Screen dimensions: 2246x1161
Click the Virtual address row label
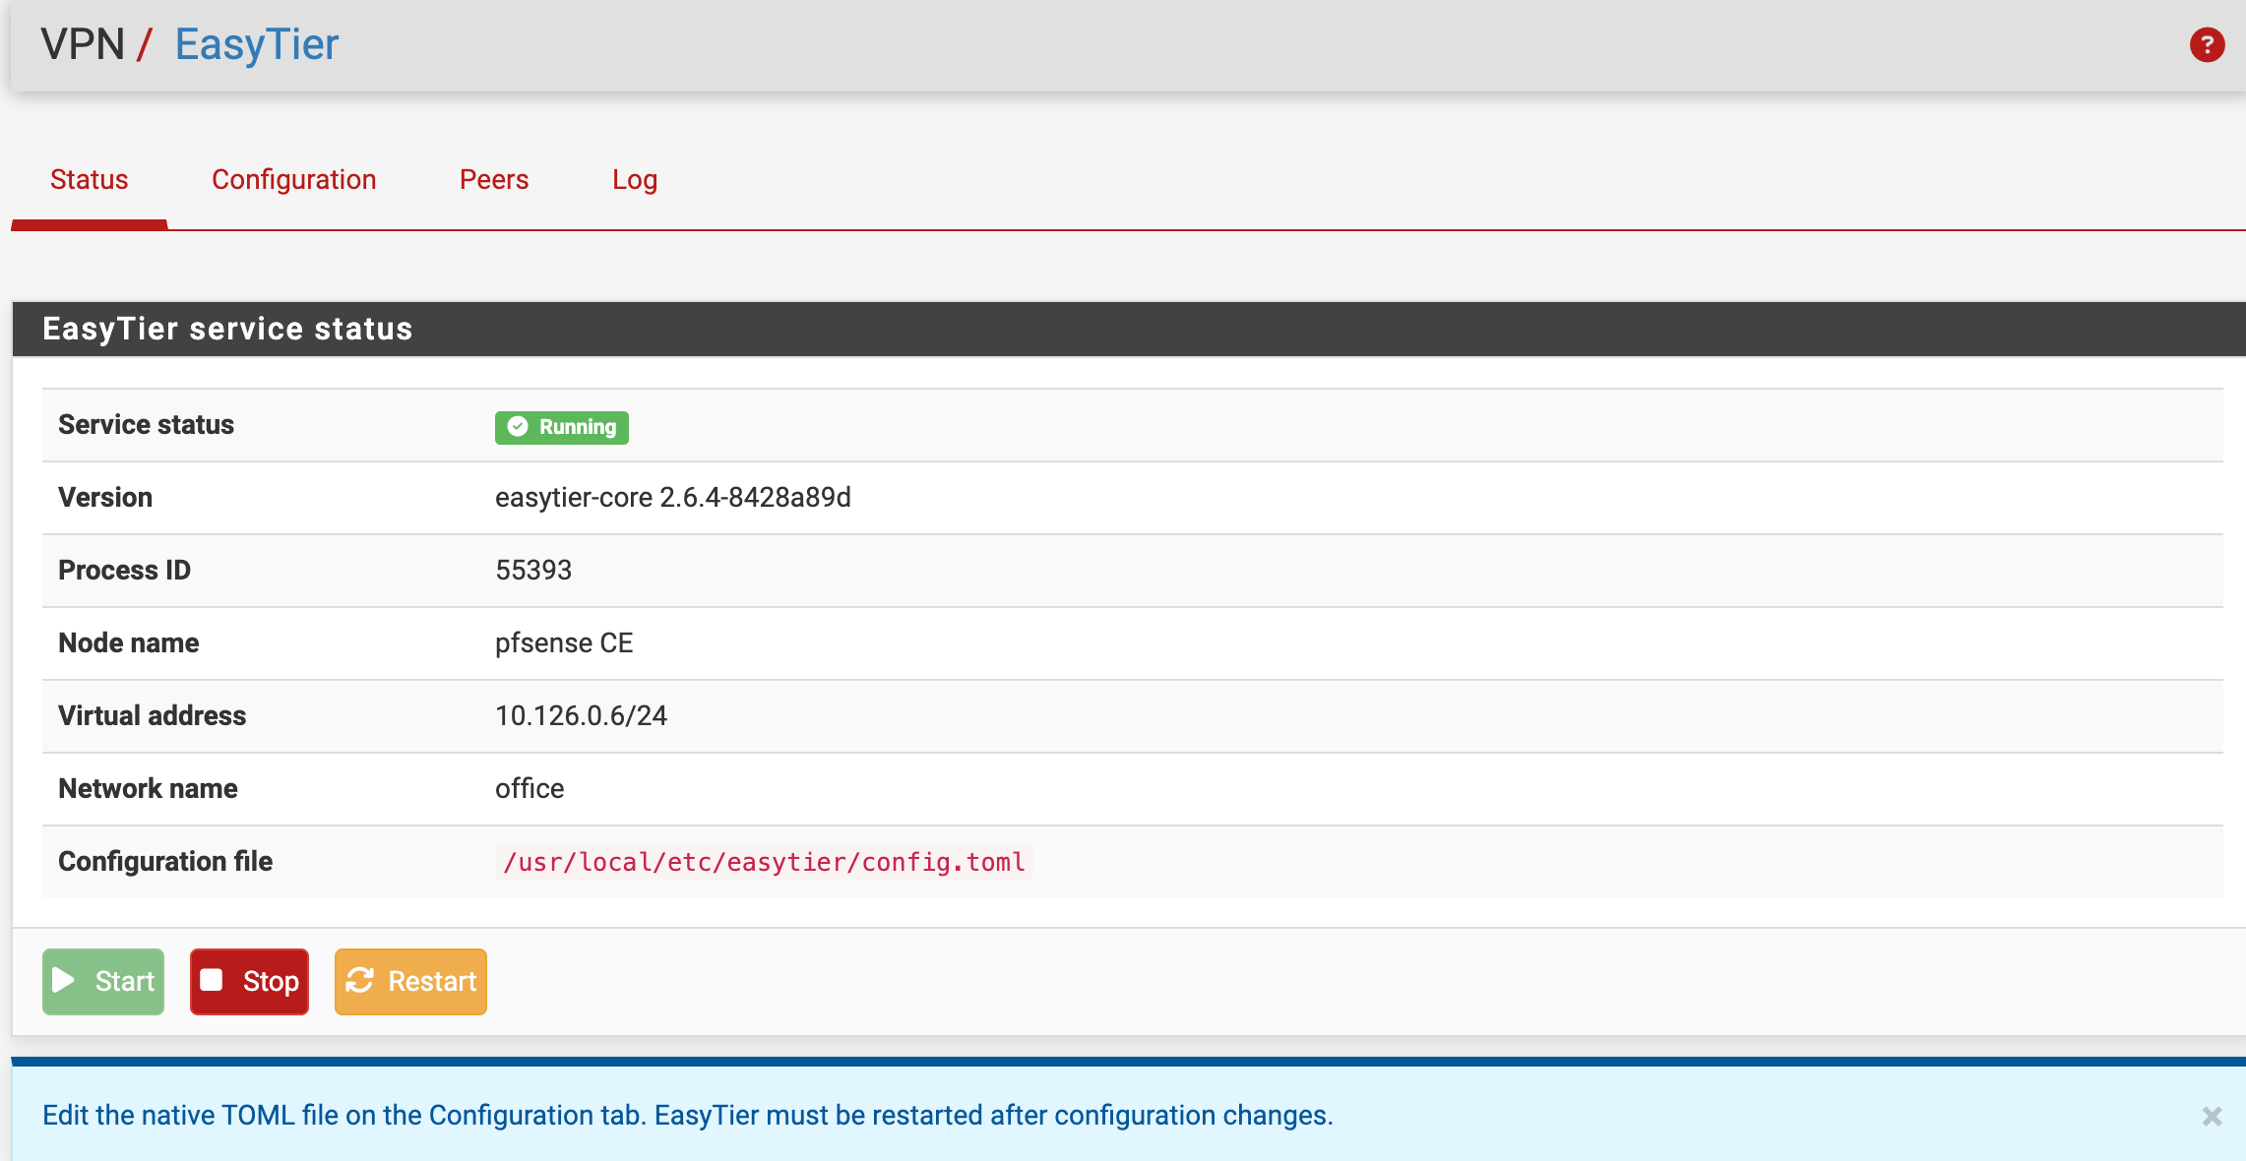tap(153, 716)
